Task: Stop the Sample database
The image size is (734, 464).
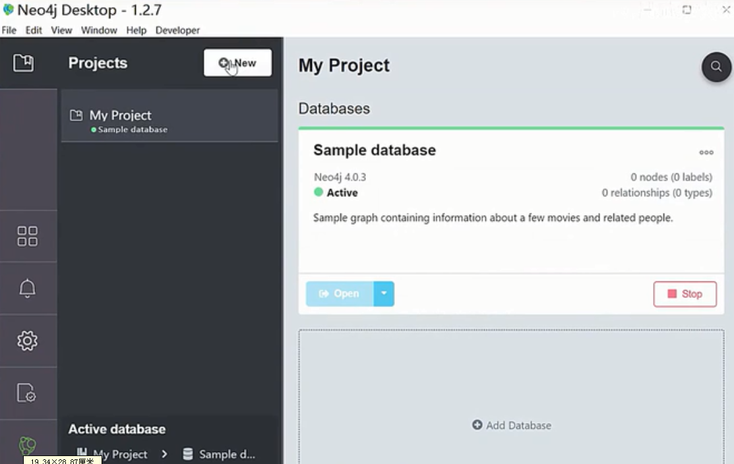Action: click(x=685, y=293)
